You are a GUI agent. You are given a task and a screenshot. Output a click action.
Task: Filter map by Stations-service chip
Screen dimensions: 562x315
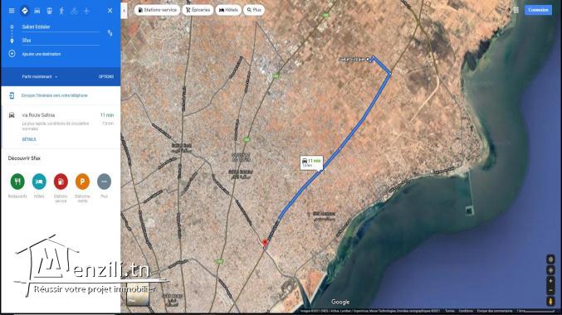pos(158,10)
